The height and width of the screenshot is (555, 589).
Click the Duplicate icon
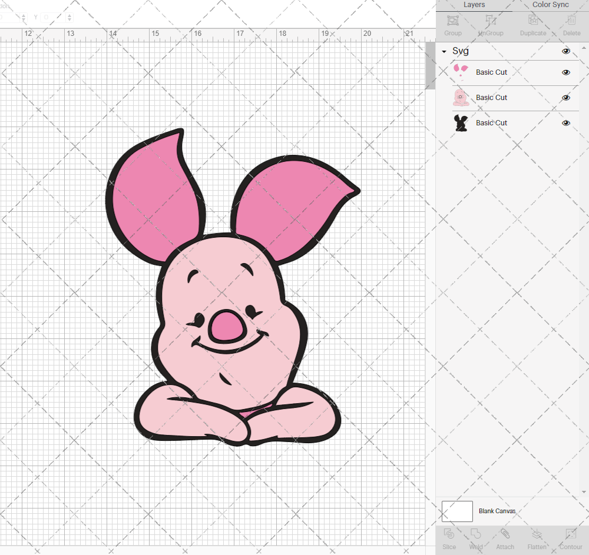point(533,20)
